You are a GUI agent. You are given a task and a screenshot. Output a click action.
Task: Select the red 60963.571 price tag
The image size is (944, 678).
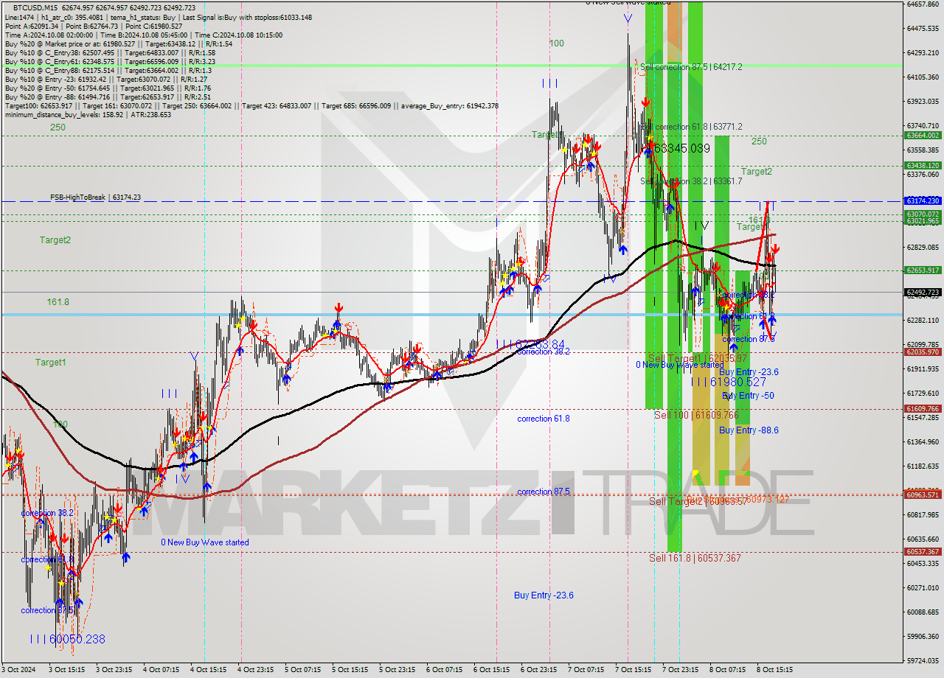923,495
